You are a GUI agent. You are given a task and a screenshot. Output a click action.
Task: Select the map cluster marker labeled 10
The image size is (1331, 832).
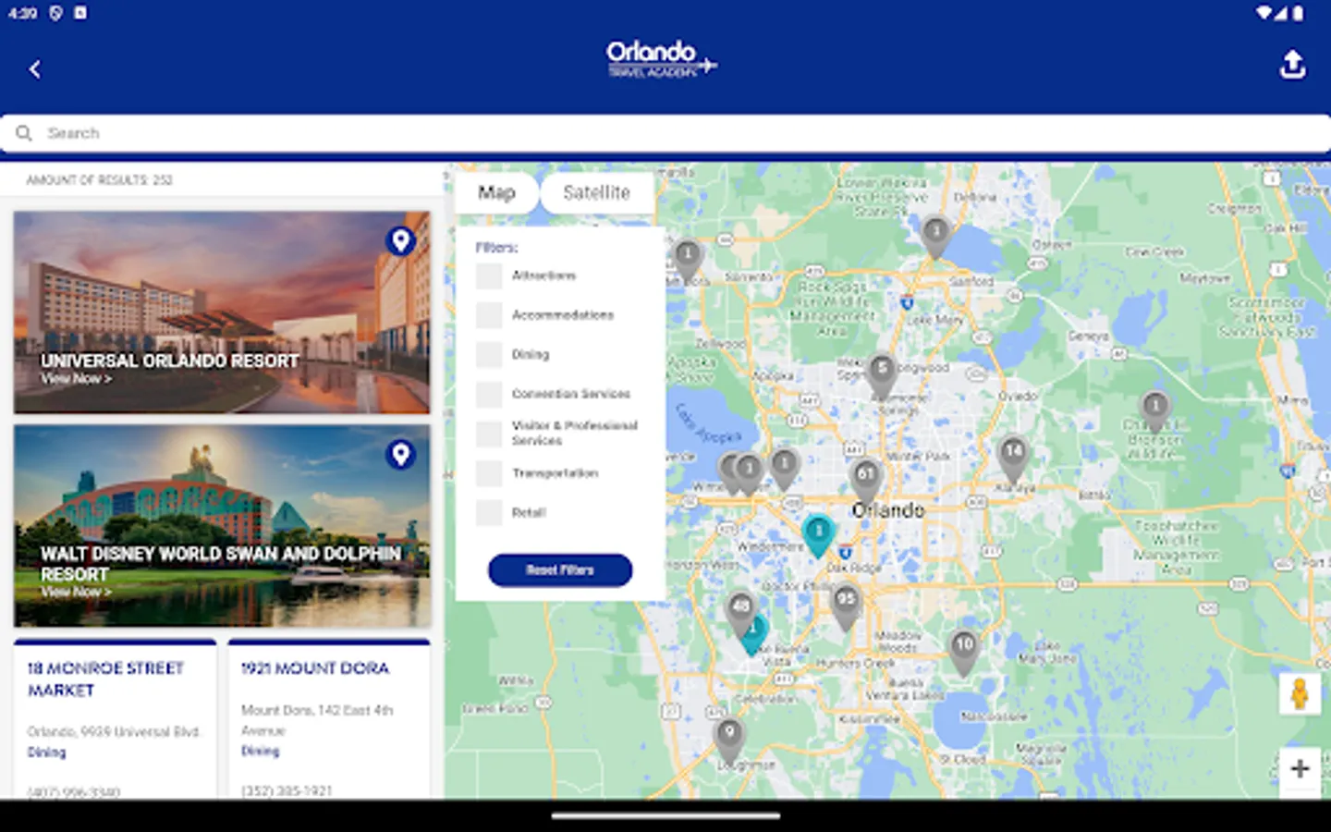click(964, 650)
